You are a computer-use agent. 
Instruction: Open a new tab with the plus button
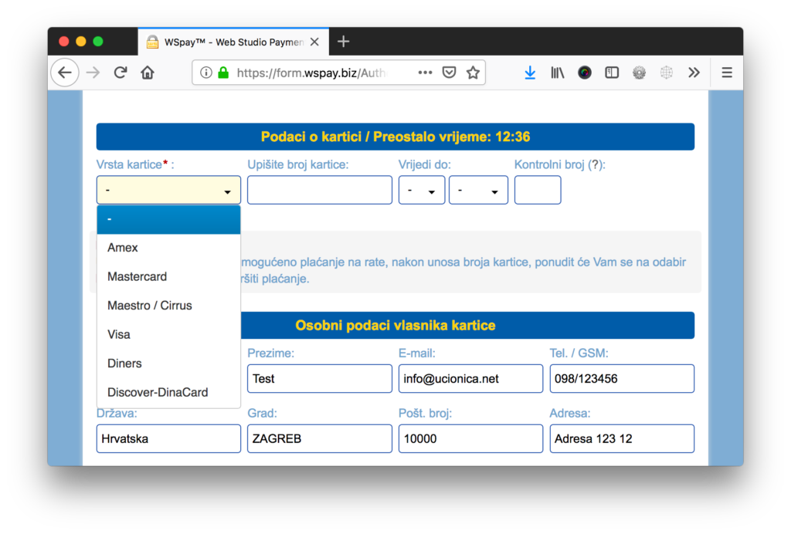tap(344, 42)
